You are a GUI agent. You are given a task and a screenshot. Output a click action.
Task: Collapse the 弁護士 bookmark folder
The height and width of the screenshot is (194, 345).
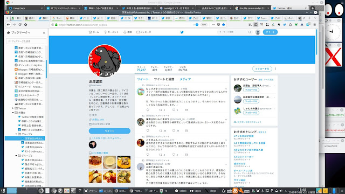pyautogui.click(x=13, y=113)
